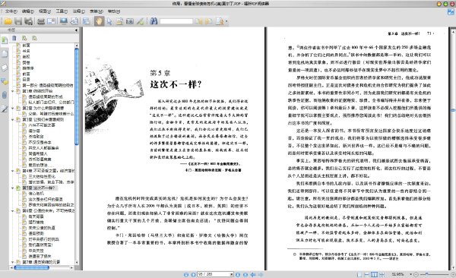
Task: Click the bookmark panel vertical scrollbar
Action: pos(77,96)
